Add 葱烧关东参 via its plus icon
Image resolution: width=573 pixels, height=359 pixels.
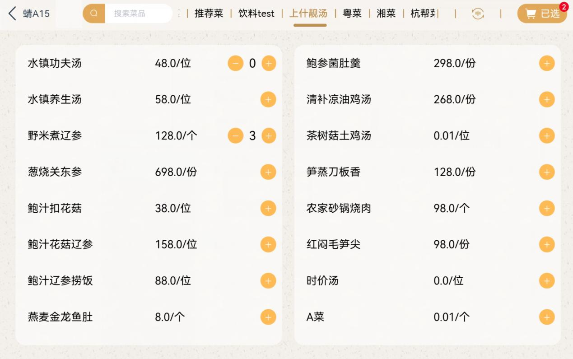point(268,172)
